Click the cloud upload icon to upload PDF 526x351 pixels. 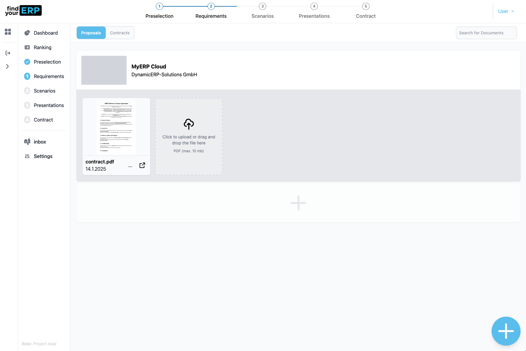pyautogui.click(x=189, y=124)
